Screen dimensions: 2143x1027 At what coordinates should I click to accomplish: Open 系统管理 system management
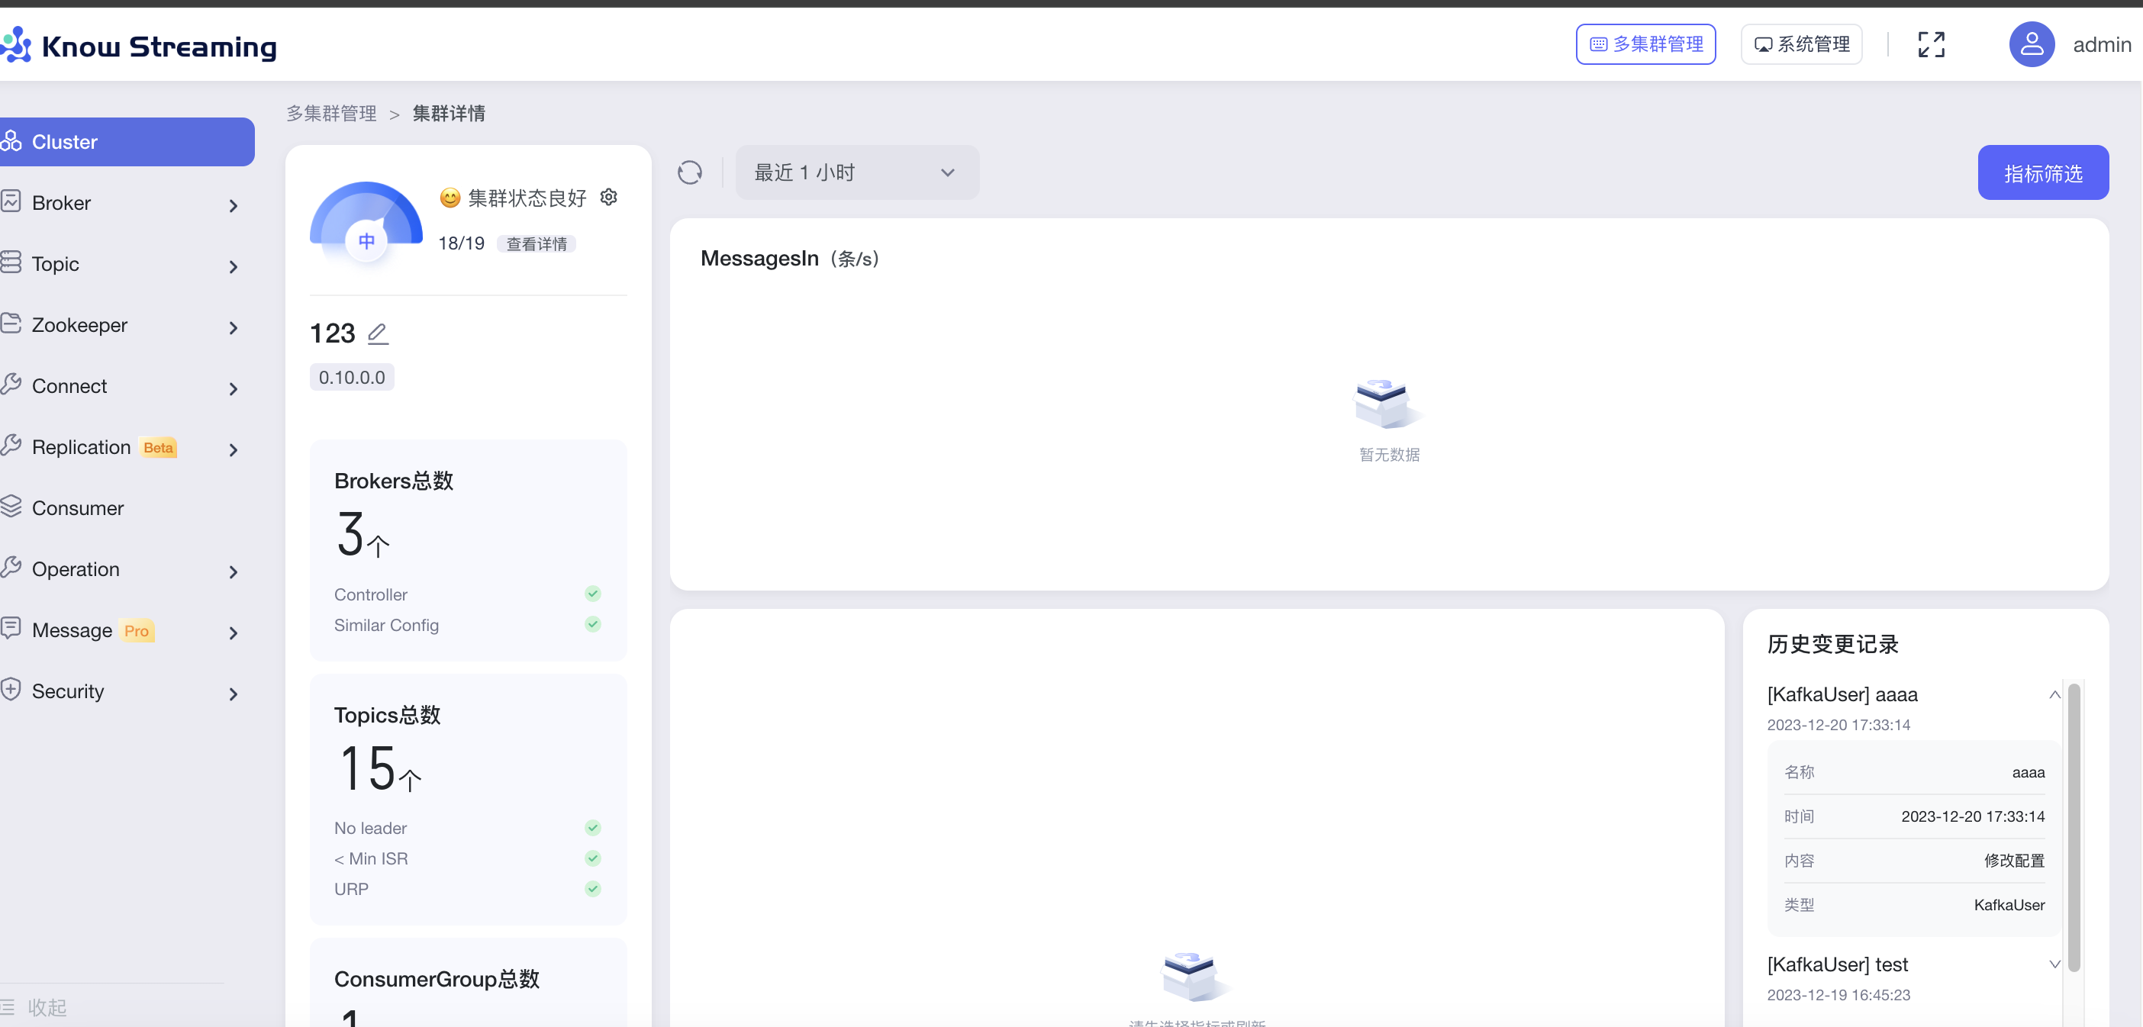(1801, 44)
